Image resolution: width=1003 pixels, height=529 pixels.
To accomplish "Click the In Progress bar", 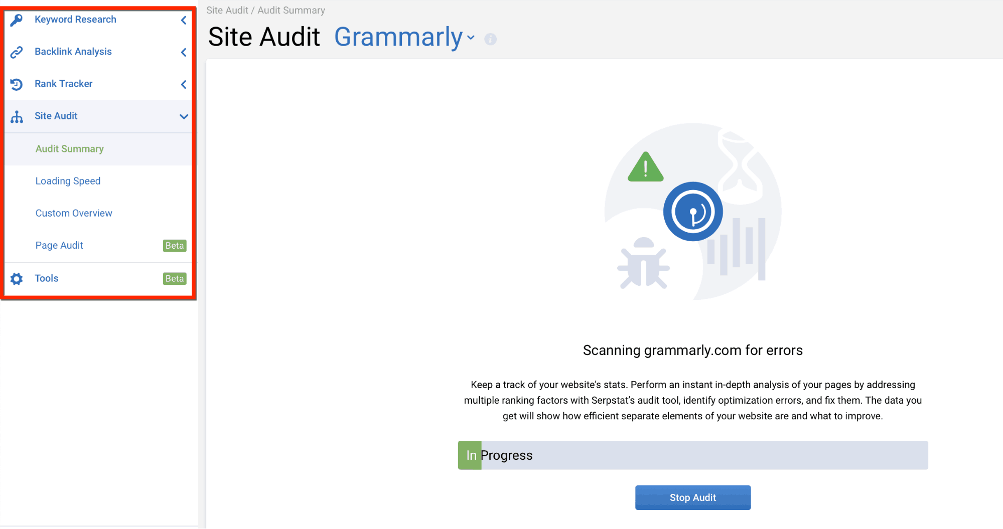I will click(x=692, y=455).
